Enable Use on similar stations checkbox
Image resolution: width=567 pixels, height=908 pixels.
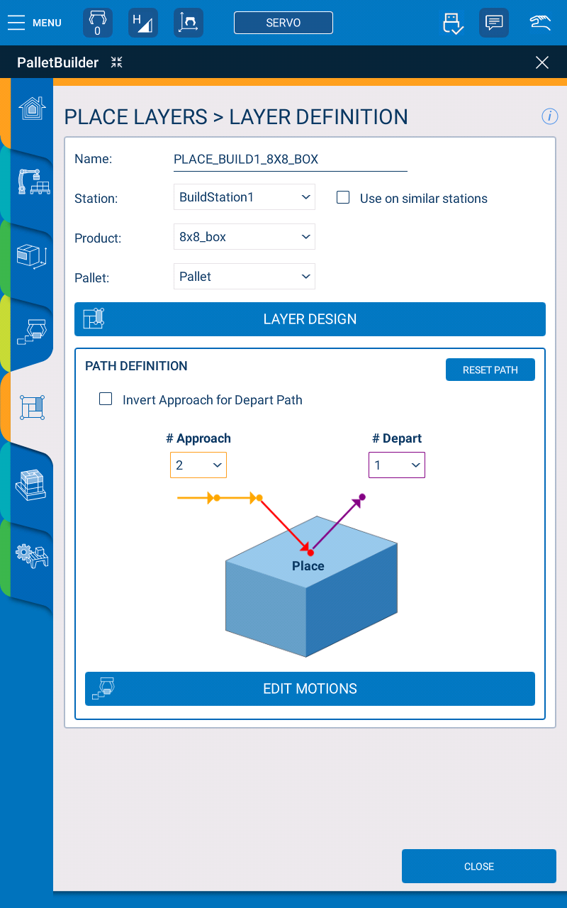(343, 198)
